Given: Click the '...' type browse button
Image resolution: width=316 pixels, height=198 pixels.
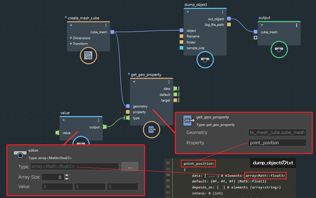Looking at the screenshot, I should [x=130, y=167].
